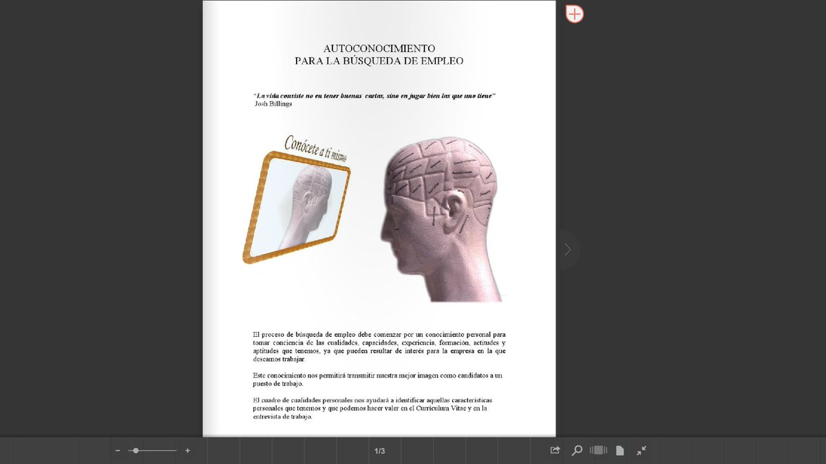This screenshot has width=826, height=464.
Task: Click the paragraph starting "Este conocimiento nos permitirá"
Action: (377, 379)
